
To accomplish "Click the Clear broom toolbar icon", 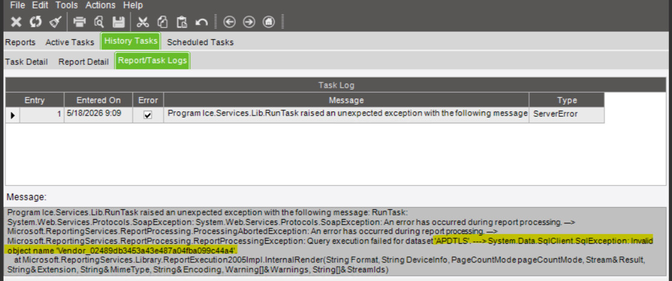I will (55, 22).
